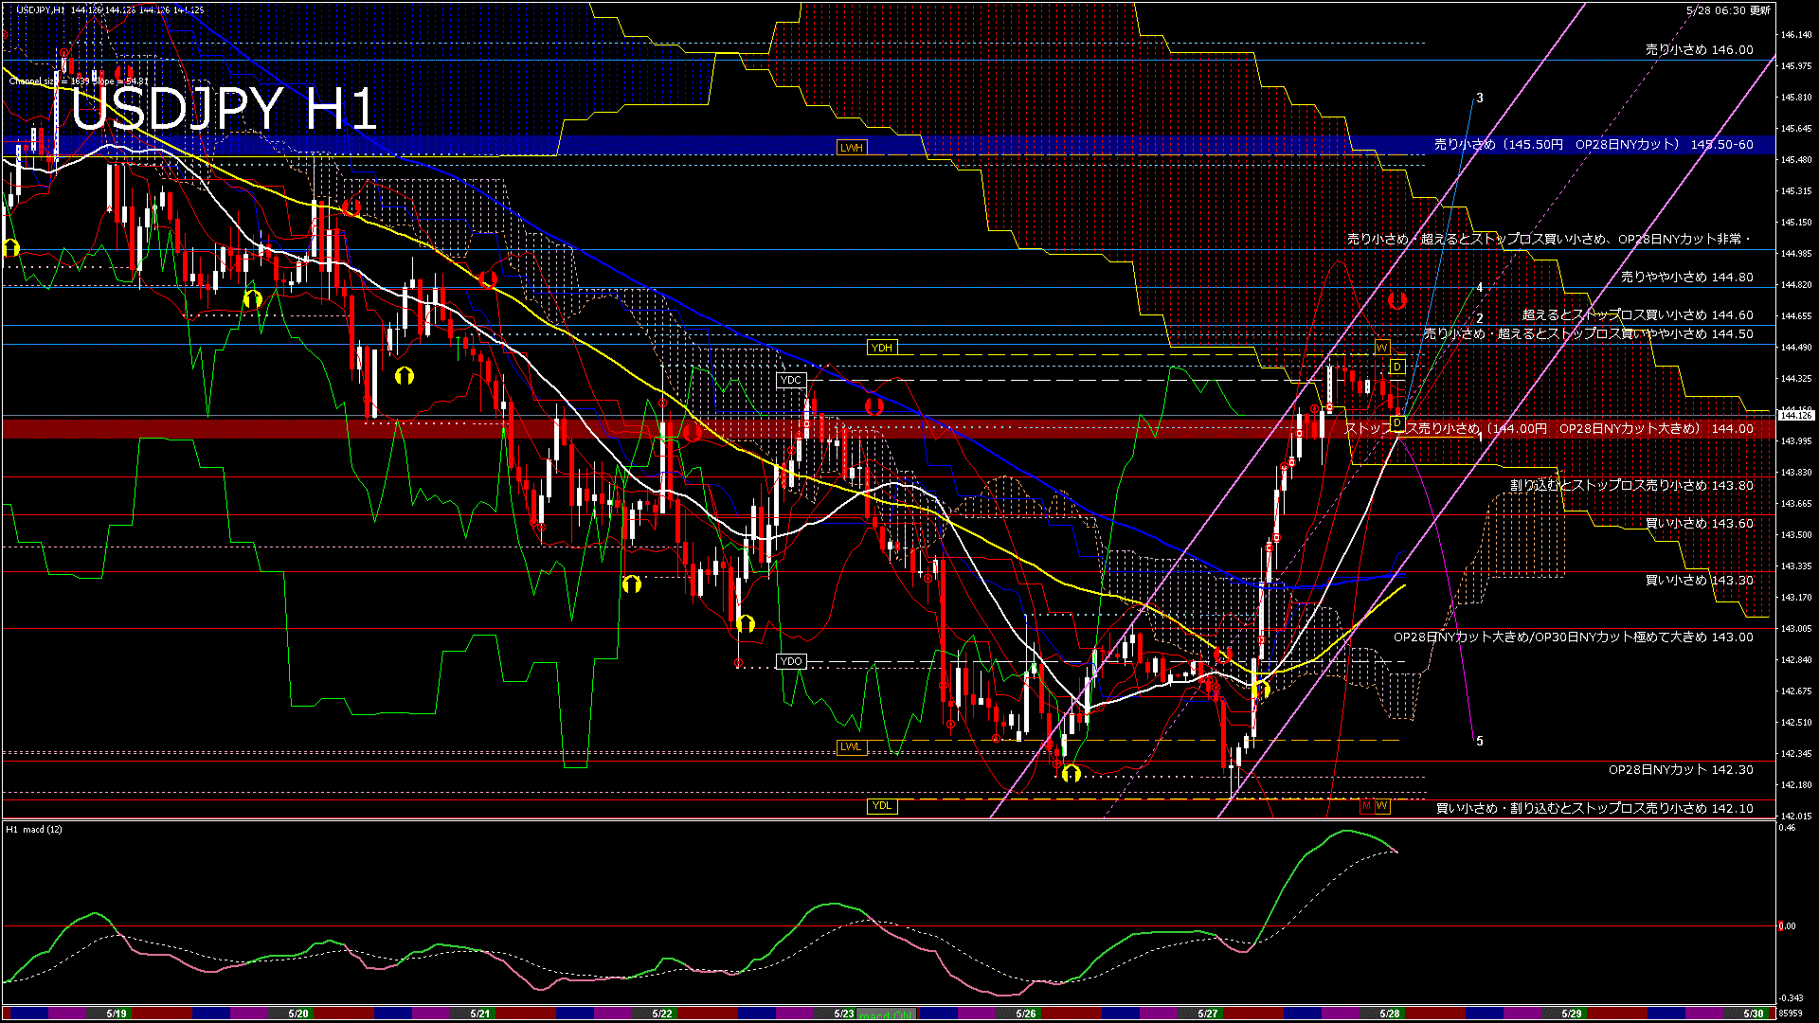Select Elliott wave label 1

tap(1481, 437)
